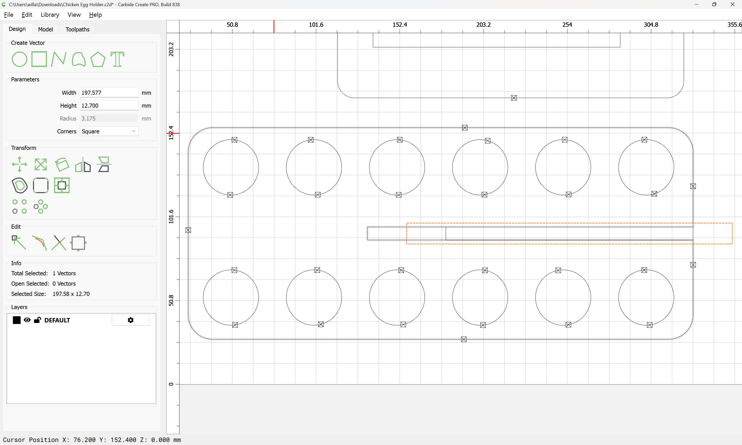This screenshot has height=445, width=742.
Task: Open the Offset Vector tool
Action: click(x=20, y=185)
